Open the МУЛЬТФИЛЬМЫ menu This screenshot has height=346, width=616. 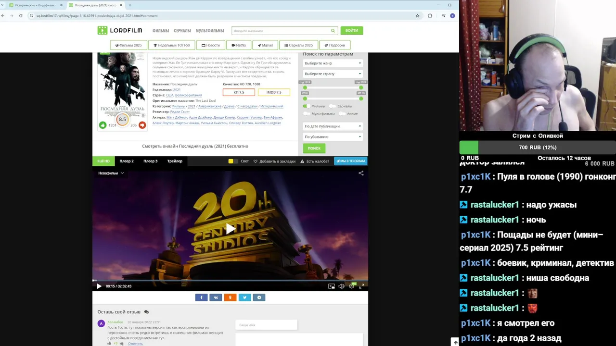coord(210,31)
